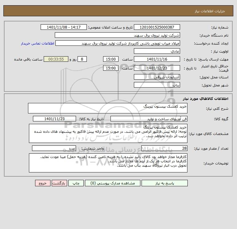Click the countdown timer 00:33:55
Viewport: 237px width, 229px height.
point(56,59)
